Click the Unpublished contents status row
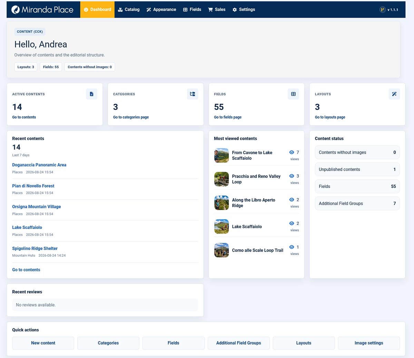The height and width of the screenshot is (358, 414). [x=357, y=169]
